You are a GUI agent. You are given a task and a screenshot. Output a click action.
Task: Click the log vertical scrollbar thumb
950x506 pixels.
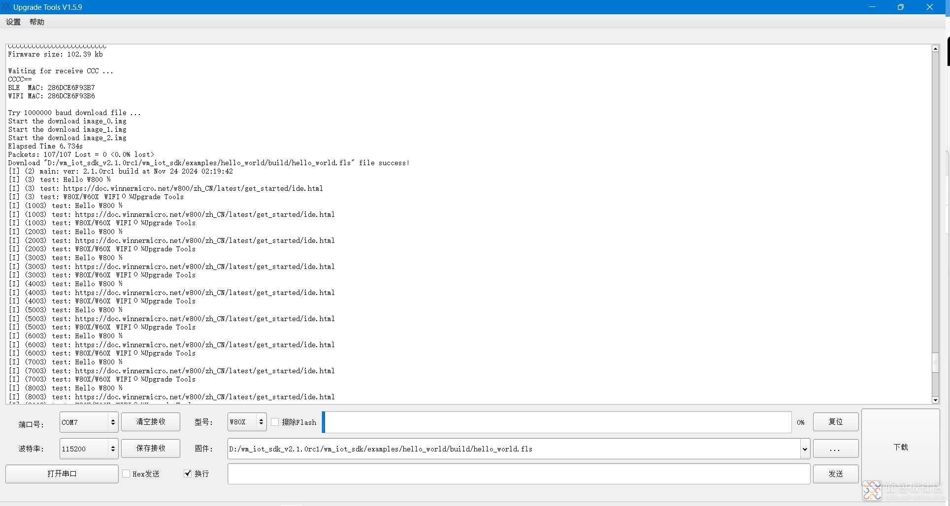(x=935, y=363)
